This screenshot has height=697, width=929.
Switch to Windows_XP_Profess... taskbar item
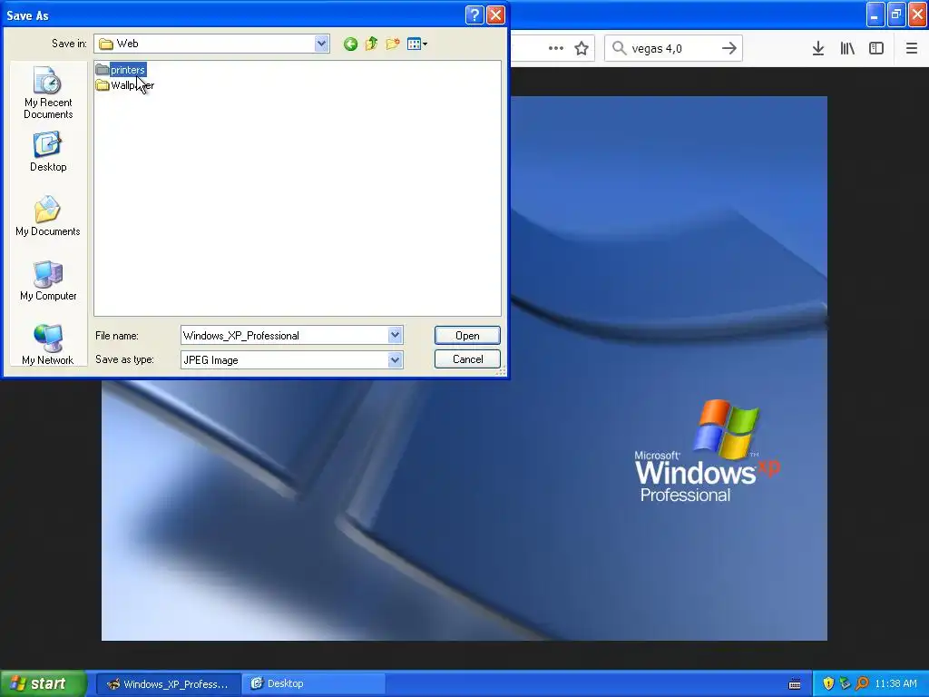[168, 684]
